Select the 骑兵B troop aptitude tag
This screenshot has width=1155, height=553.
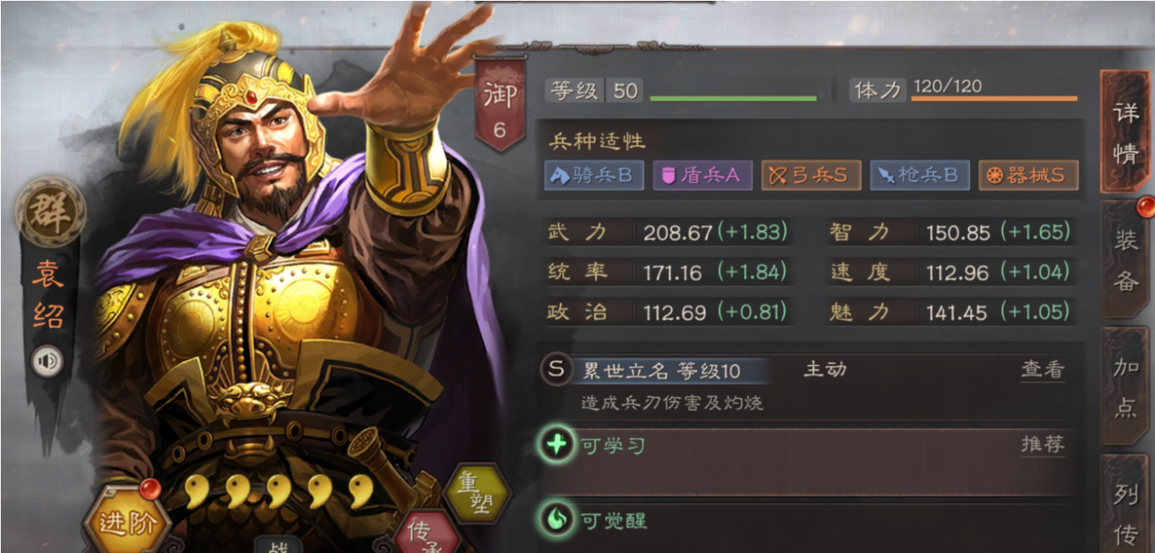point(594,175)
